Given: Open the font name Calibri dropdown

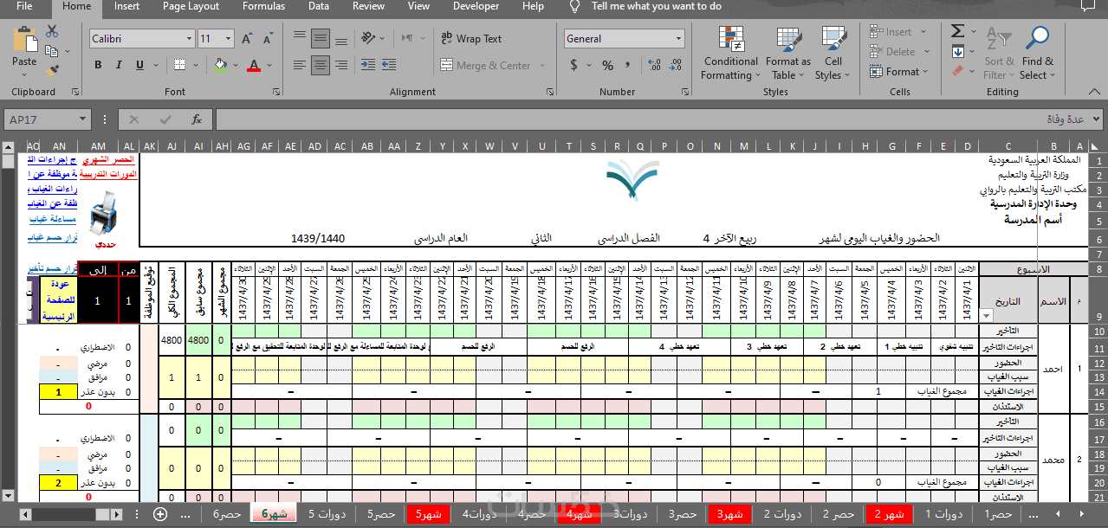Looking at the screenshot, I should (190, 39).
